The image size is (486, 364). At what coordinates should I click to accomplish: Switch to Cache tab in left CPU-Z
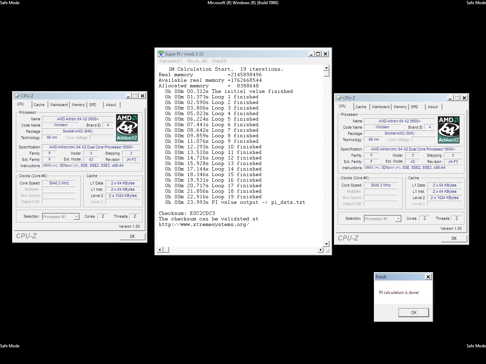click(39, 105)
